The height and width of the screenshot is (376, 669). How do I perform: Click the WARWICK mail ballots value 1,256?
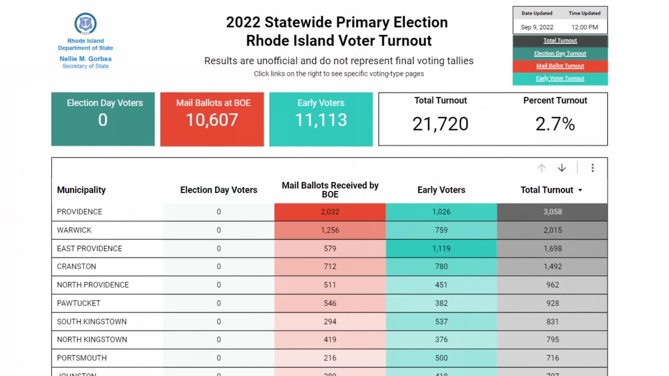tap(330, 230)
